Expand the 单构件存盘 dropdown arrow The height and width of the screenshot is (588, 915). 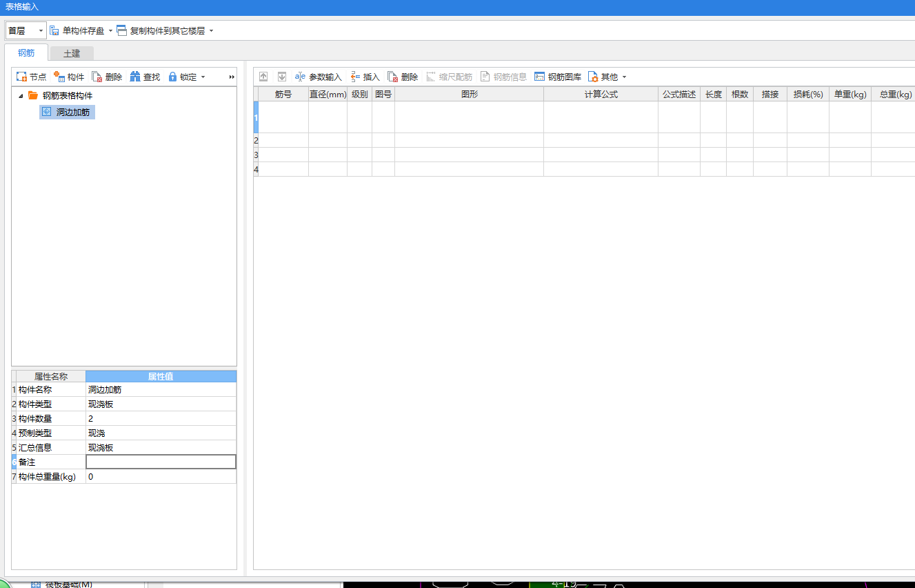pos(110,31)
